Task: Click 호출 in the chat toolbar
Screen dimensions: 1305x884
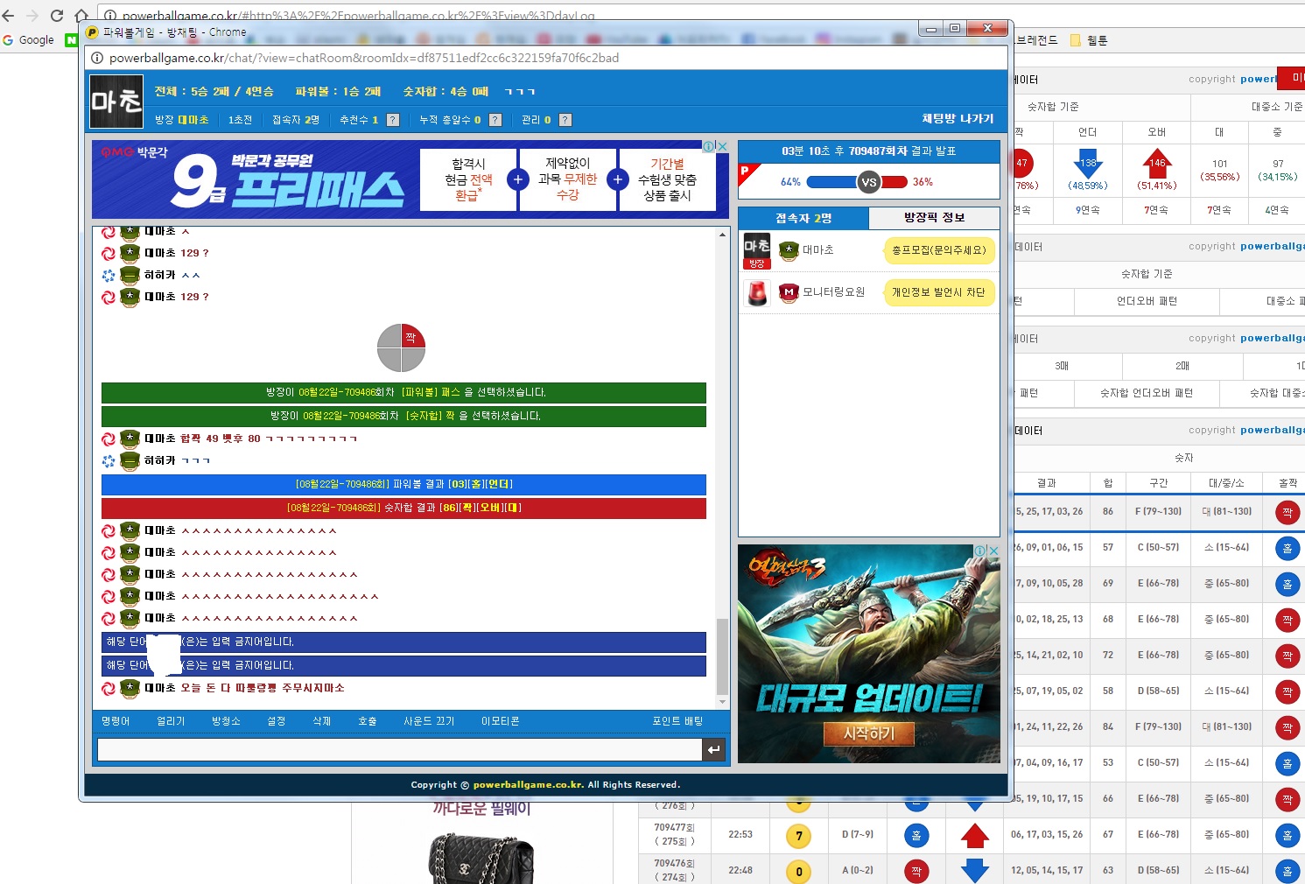Action: pyautogui.click(x=368, y=721)
